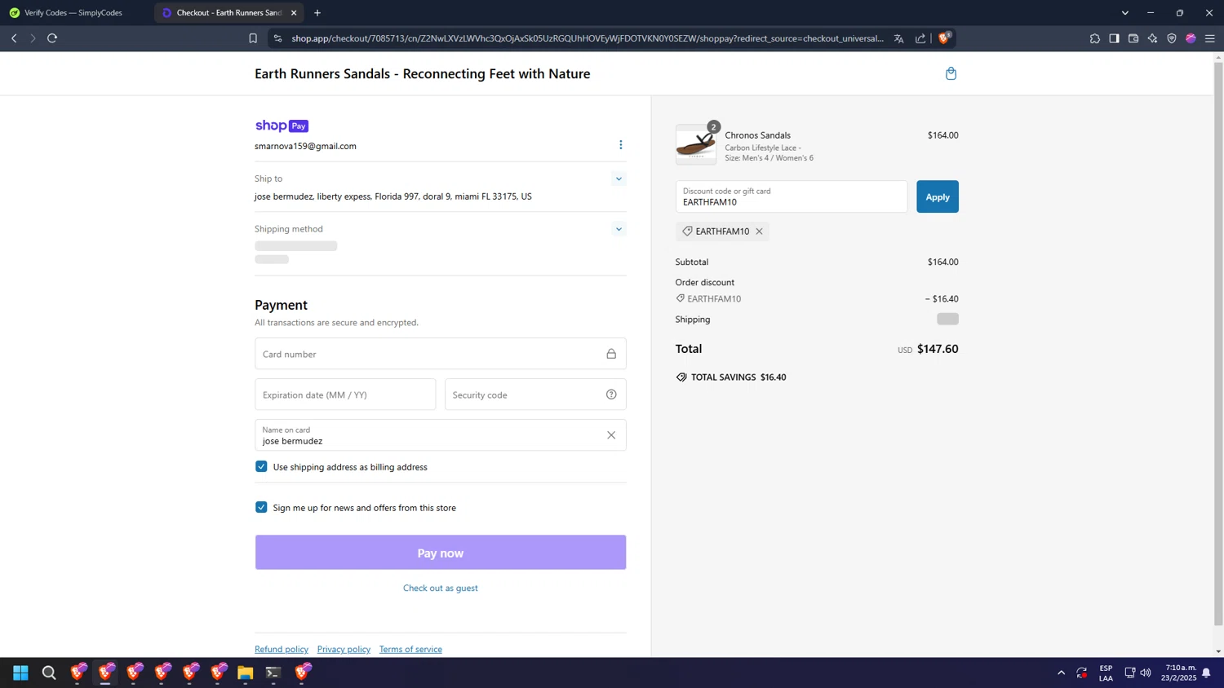Expand the Shipping method section
Viewport: 1224px width, 688px height.
619,229
